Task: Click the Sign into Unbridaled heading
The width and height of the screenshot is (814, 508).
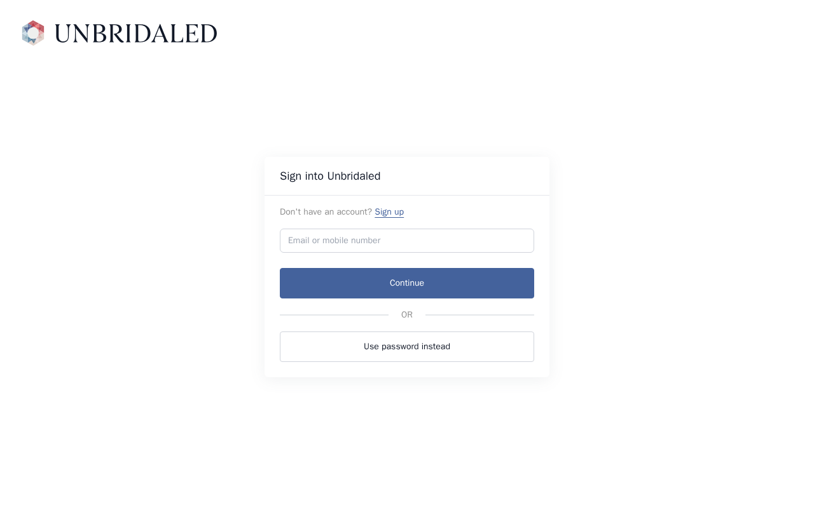Action: [330, 177]
